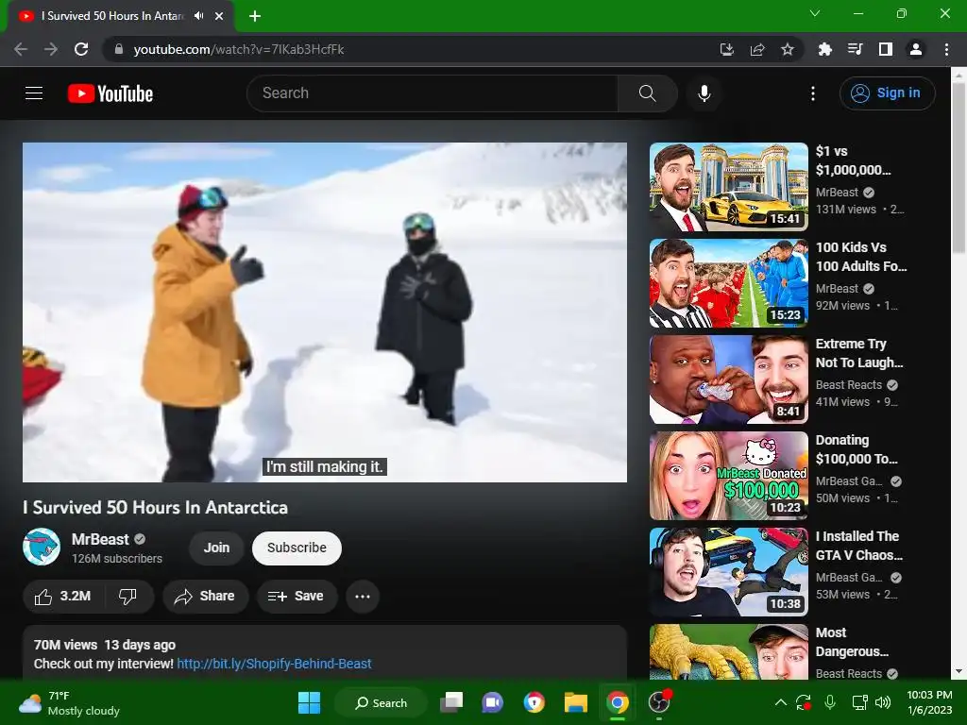Open Microsoft Teams chat from taskbar

tap(492, 702)
